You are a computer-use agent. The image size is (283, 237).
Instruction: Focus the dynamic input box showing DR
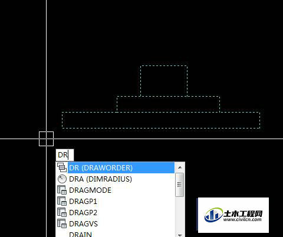[65, 155]
